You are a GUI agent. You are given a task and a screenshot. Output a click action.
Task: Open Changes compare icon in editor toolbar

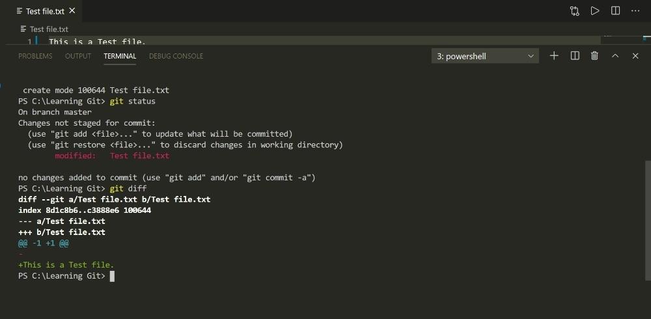pyautogui.click(x=574, y=11)
